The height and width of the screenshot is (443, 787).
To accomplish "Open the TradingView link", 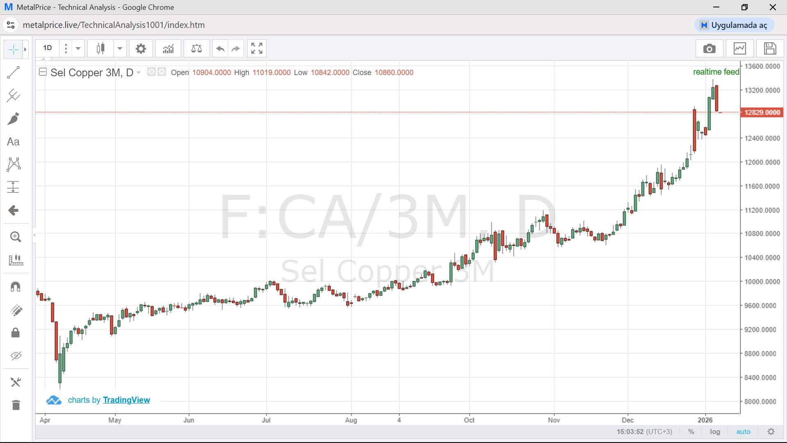I will tap(126, 400).
